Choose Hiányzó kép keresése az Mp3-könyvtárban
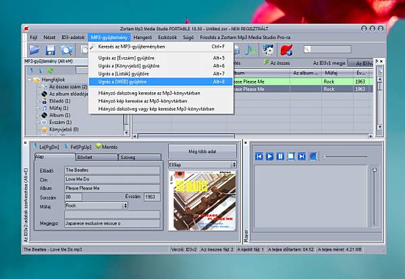Image resolution: width=405 pixels, height=279 pixels. pyautogui.click(x=161, y=101)
